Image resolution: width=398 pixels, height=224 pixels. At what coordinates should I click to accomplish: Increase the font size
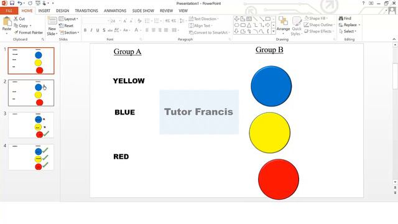point(125,21)
